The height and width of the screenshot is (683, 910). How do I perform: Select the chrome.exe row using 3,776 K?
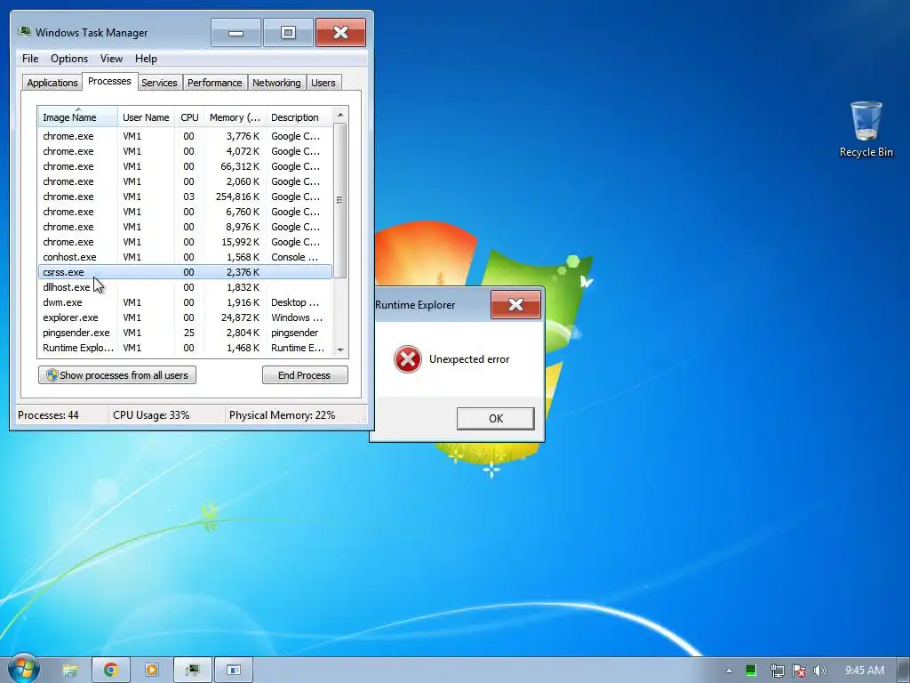185,136
